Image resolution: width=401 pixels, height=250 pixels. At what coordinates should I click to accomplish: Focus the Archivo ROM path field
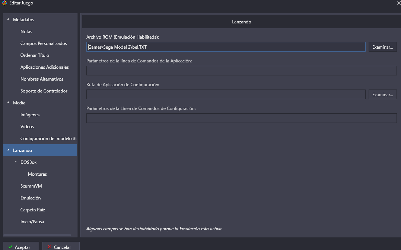pos(226,47)
